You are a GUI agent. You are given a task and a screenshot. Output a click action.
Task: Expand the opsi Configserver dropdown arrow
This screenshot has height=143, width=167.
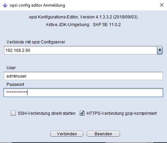click(160, 50)
